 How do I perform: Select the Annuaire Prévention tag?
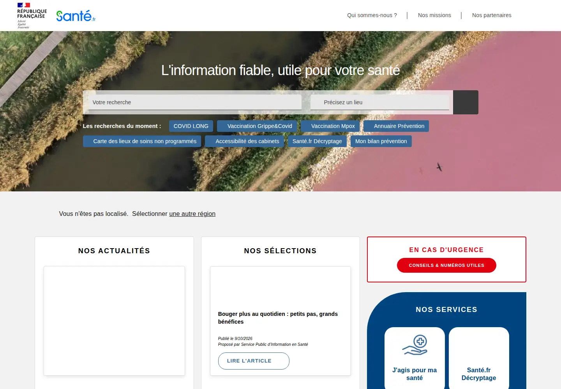pyautogui.click(x=396, y=126)
